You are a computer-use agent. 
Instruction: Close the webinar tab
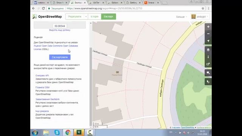tap(48, 3)
